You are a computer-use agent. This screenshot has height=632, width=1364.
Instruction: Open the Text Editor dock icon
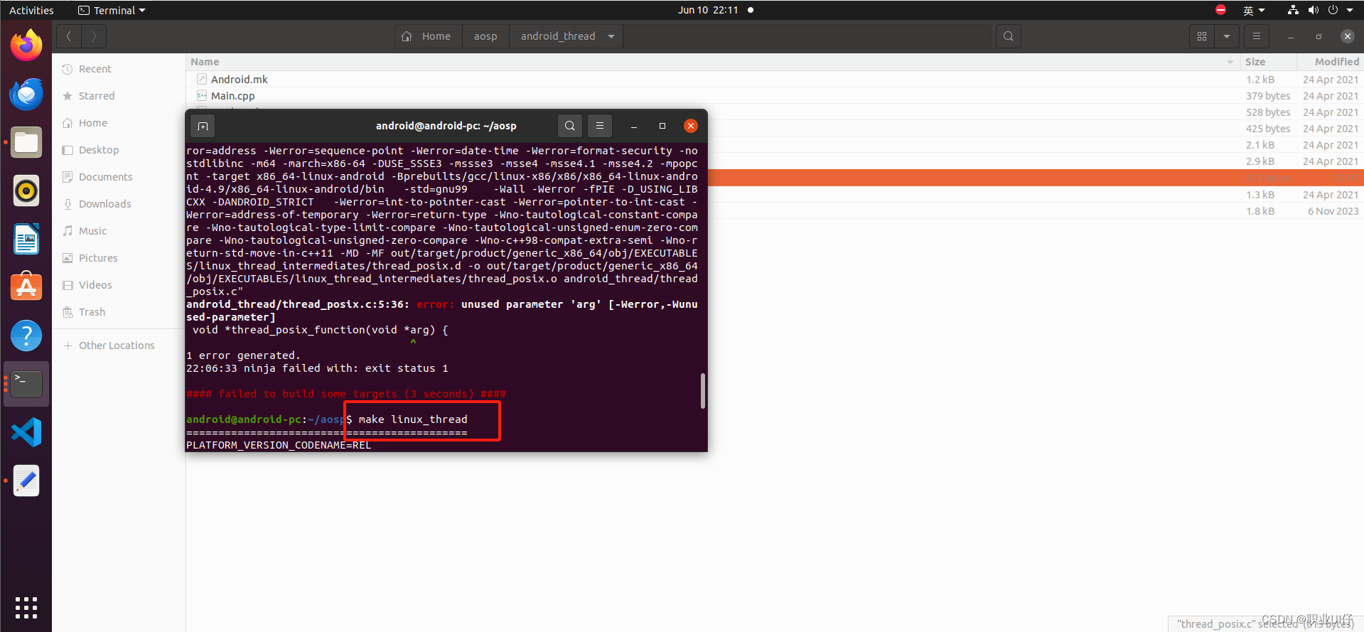(26, 481)
